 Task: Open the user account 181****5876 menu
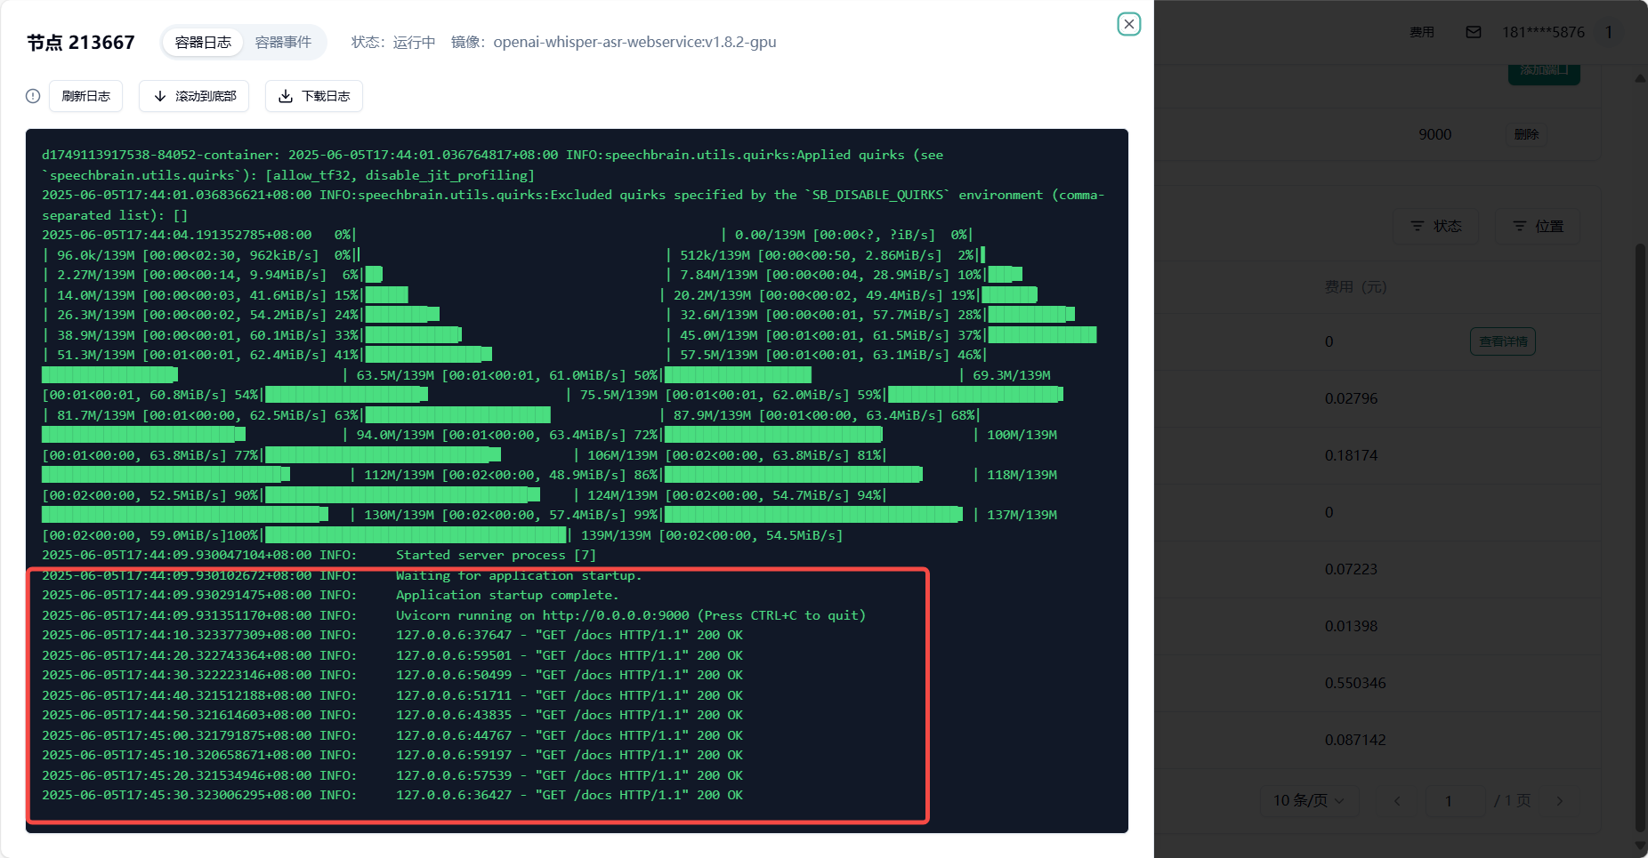point(1543,32)
